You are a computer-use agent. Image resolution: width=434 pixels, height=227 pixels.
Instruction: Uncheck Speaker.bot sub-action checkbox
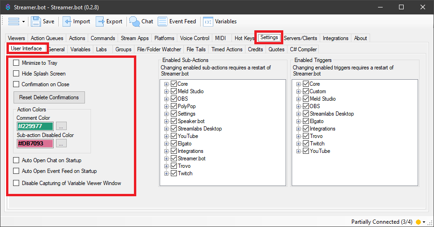pyautogui.click(x=174, y=121)
